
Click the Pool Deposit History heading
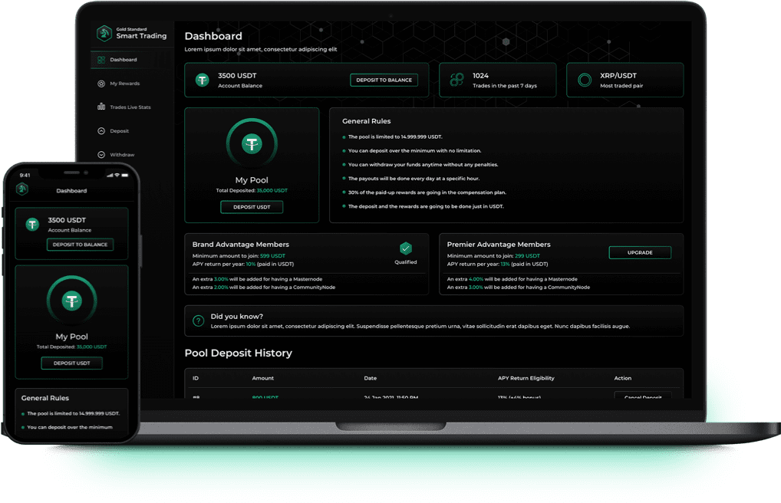point(238,353)
